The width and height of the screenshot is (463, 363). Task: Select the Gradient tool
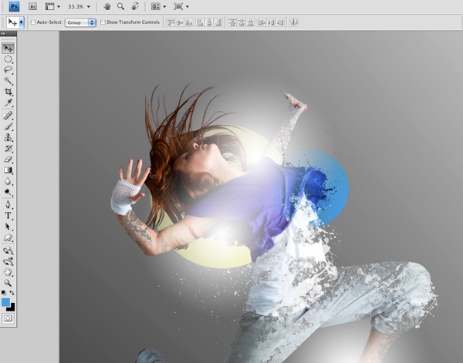8,170
